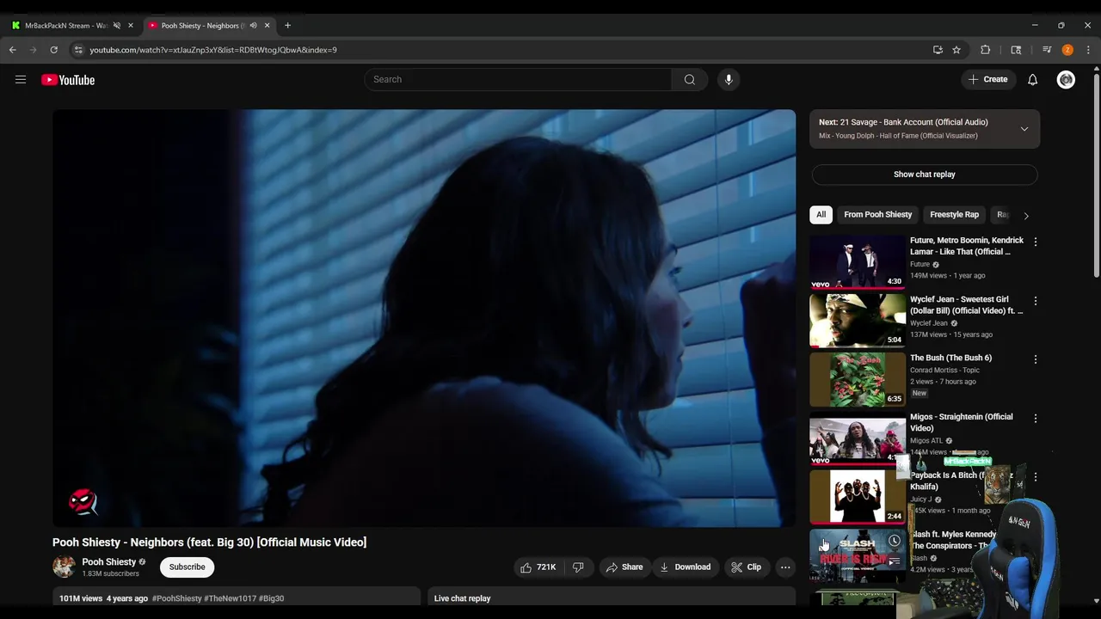Click the YouTube search input field

(x=518, y=80)
